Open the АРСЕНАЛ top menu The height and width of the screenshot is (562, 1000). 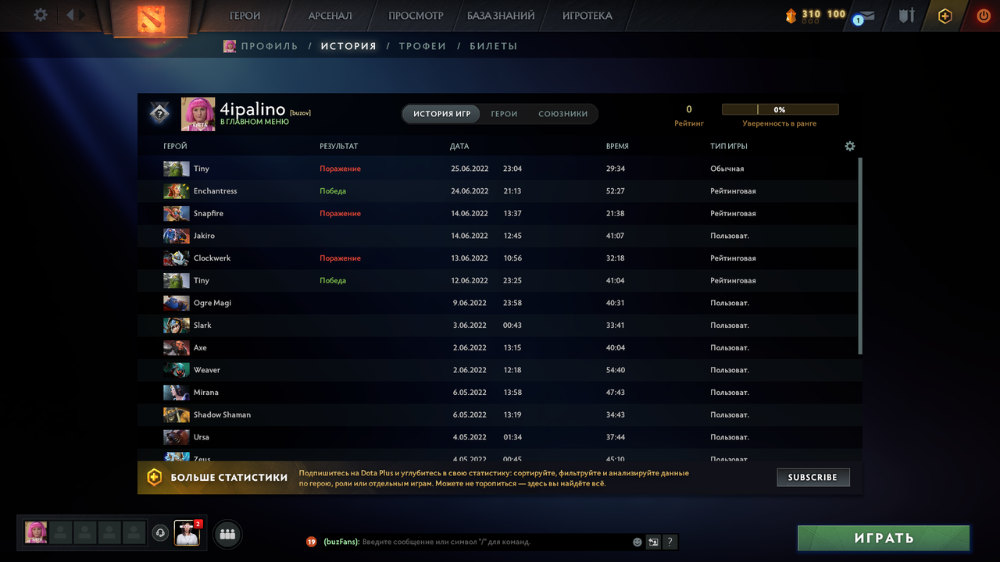point(330,16)
